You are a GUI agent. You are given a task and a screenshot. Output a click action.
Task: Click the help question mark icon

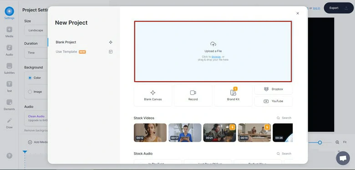[9, 156]
